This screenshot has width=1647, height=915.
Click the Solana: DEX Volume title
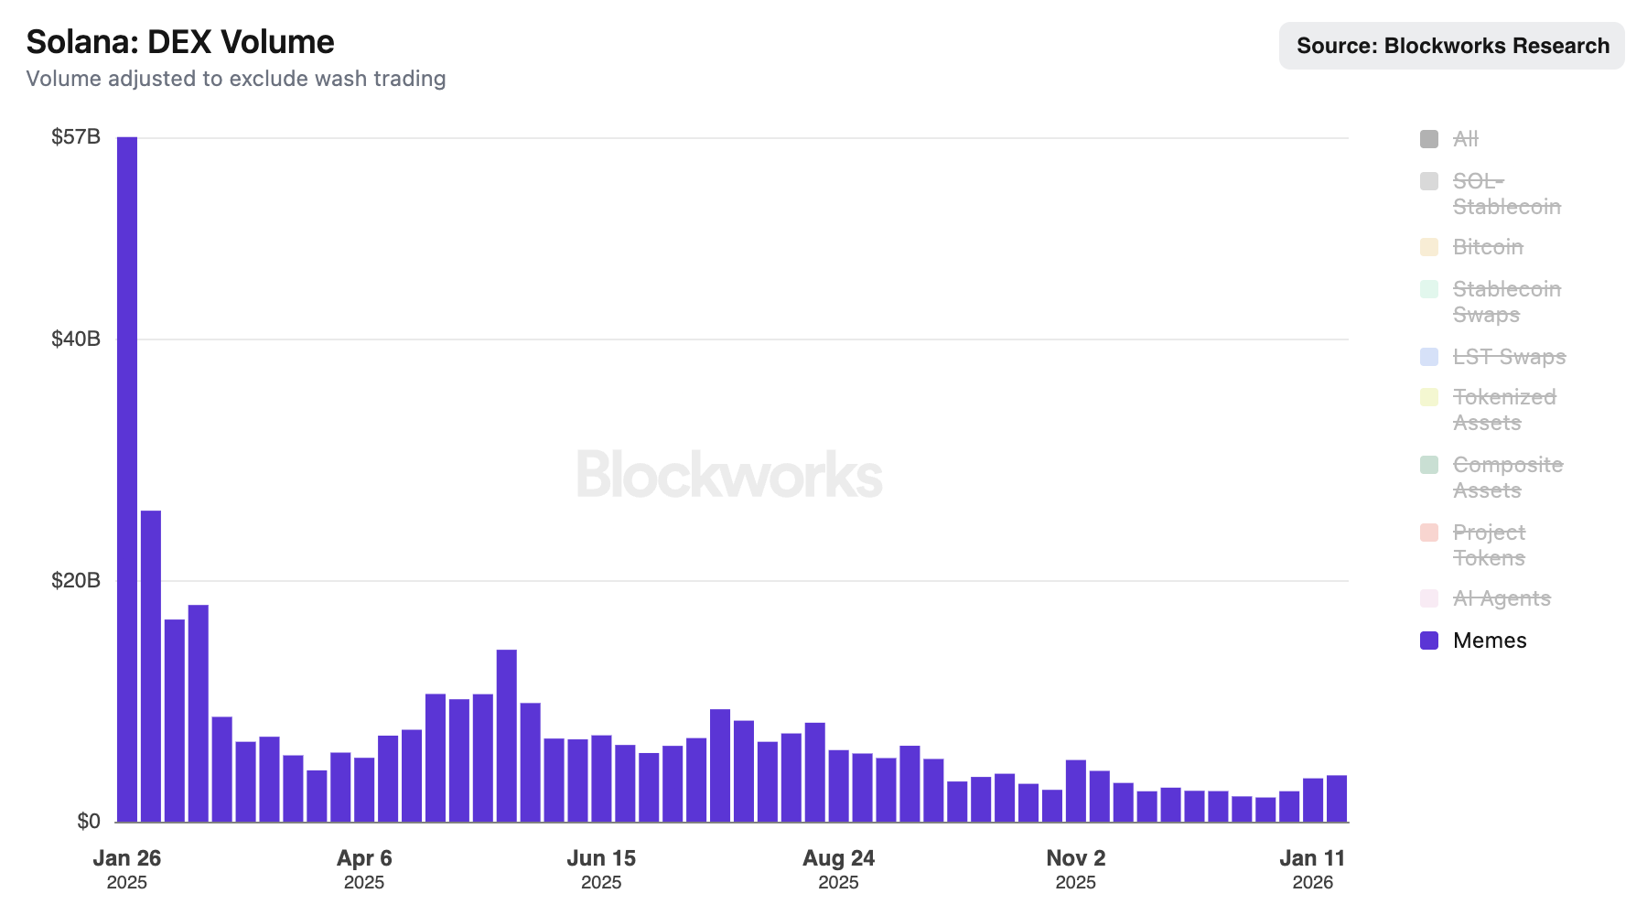[x=180, y=42]
